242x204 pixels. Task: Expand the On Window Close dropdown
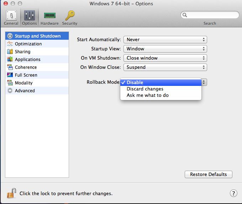coord(165,67)
